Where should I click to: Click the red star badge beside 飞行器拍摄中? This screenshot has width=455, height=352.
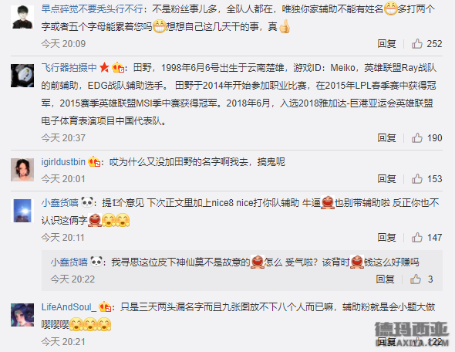pyautogui.click(x=104, y=68)
